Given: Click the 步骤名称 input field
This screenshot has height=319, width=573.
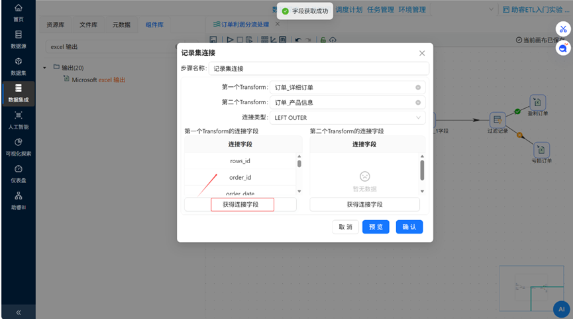Looking at the screenshot, I should pos(319,68).
